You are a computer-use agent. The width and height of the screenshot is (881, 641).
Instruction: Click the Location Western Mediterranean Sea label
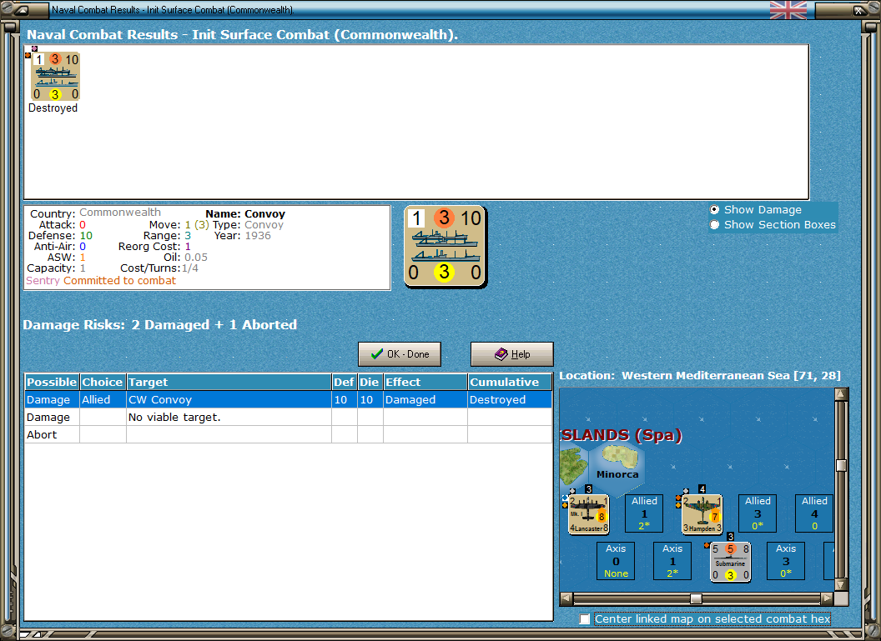tap(700, 375)
